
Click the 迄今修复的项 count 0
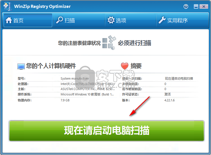165,89
